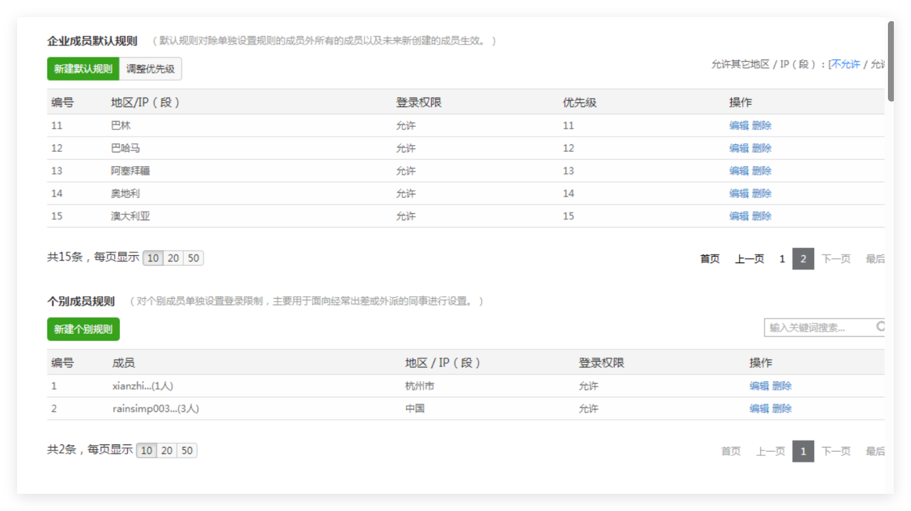Click 下一页 in individual rules pagination

point(836,452)
